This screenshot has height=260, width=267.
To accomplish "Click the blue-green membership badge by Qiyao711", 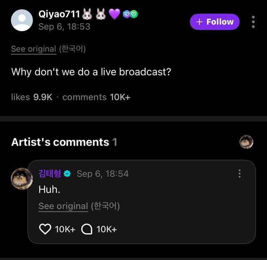I will [130, 14].
